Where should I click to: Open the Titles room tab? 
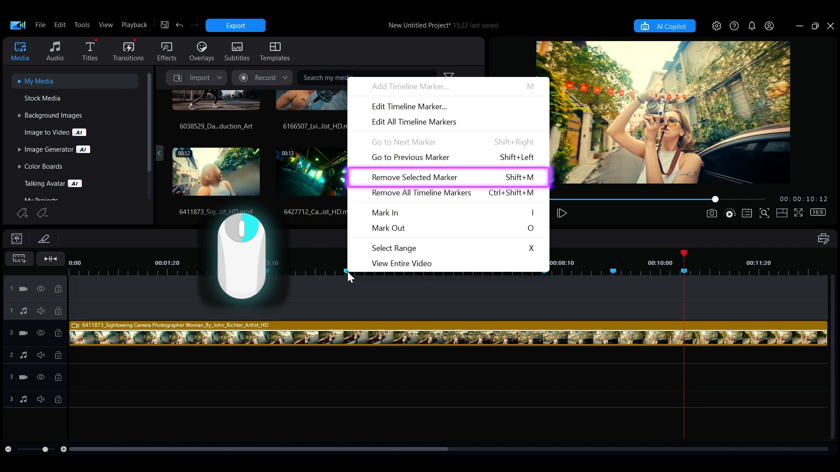(x=90, y=51)
